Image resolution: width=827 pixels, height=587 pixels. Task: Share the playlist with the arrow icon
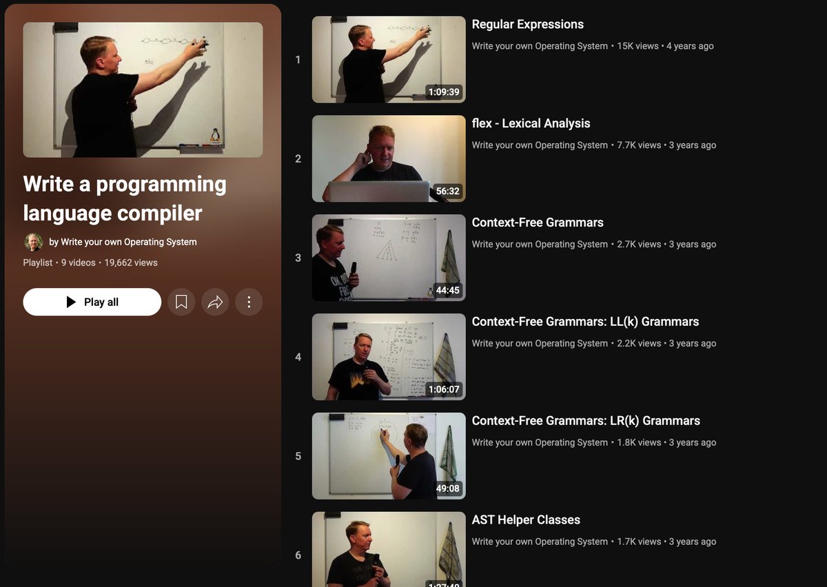coord(215,302)
